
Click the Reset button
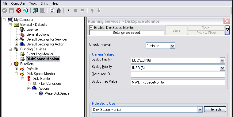206,28
